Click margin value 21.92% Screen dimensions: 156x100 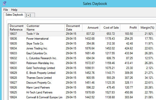coord(149,34)
